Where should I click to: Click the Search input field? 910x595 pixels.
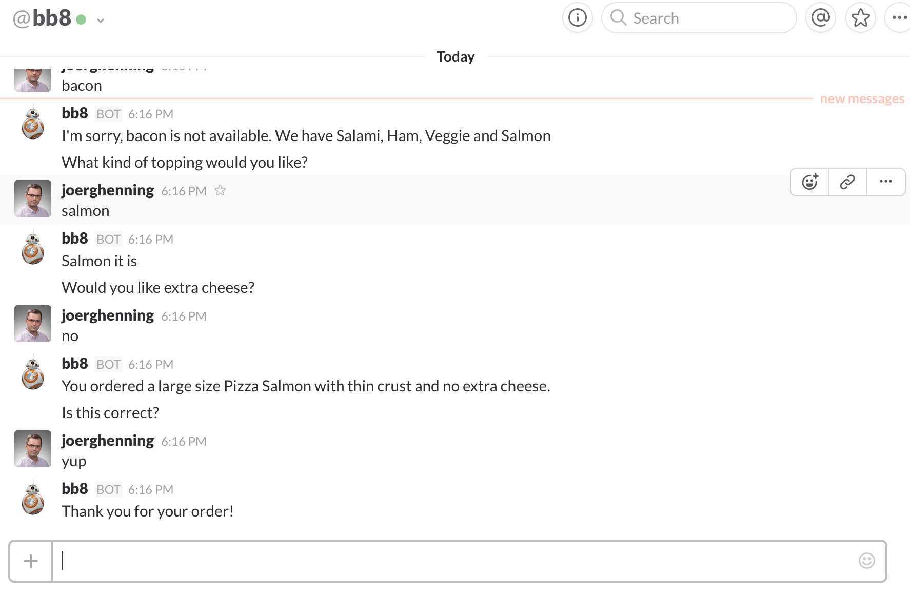699,18
